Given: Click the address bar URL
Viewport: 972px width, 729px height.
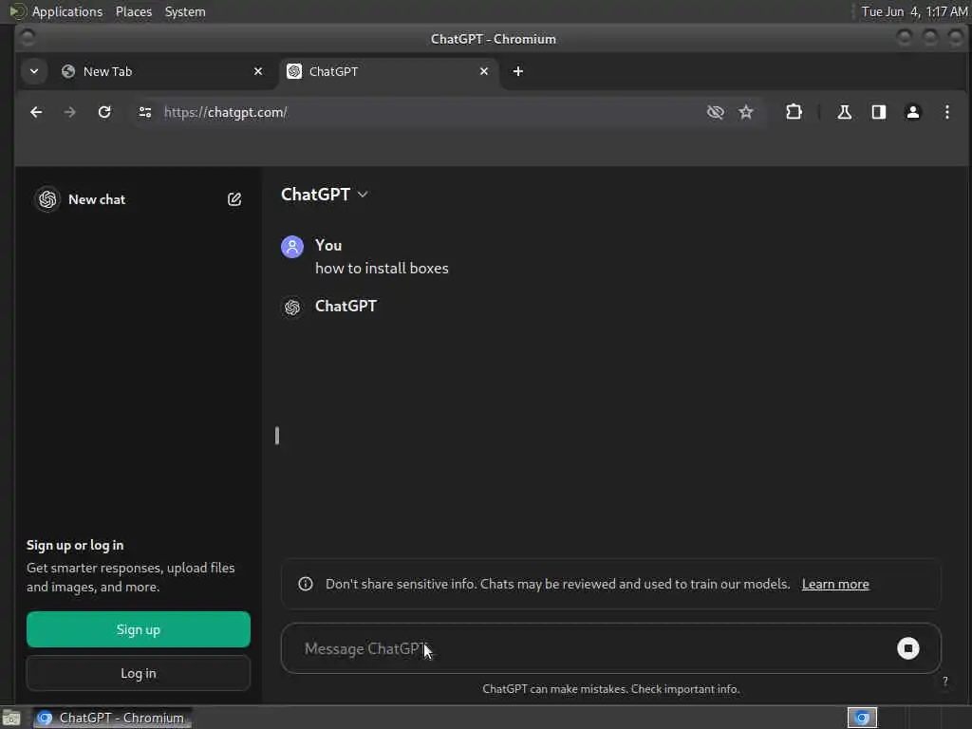Looking at the screenshot, I should pos(226,112).
